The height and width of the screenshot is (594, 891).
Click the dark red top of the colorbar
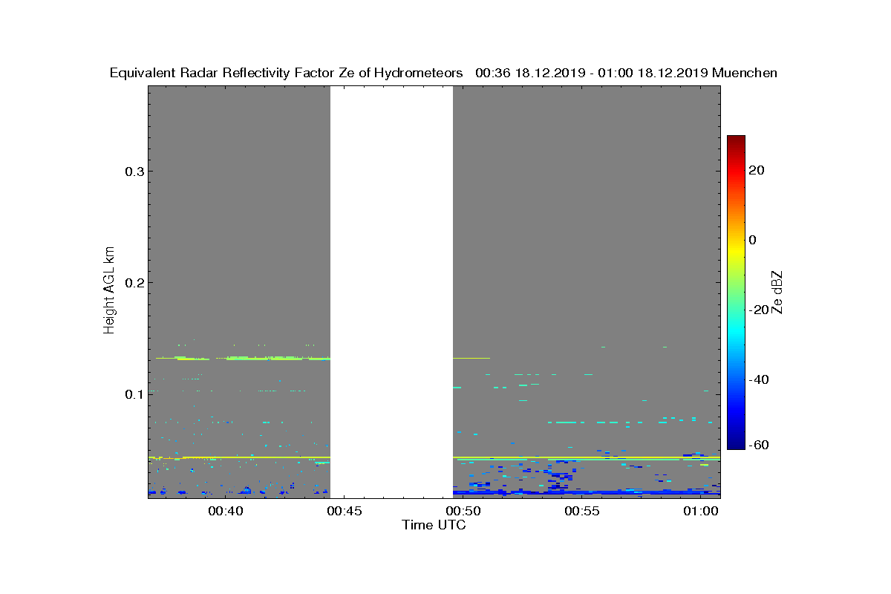(x=736, y=140)
